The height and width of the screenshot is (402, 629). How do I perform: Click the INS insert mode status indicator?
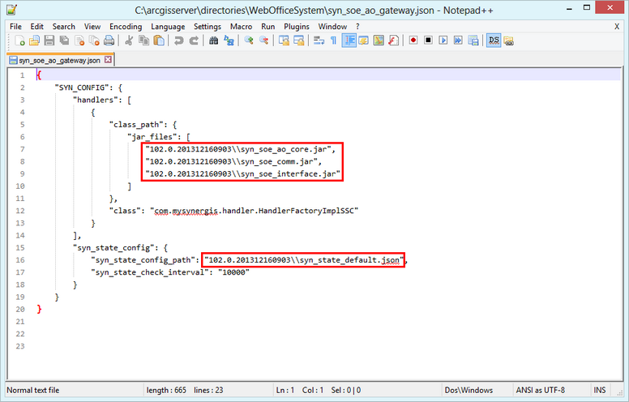pos(600,390)
